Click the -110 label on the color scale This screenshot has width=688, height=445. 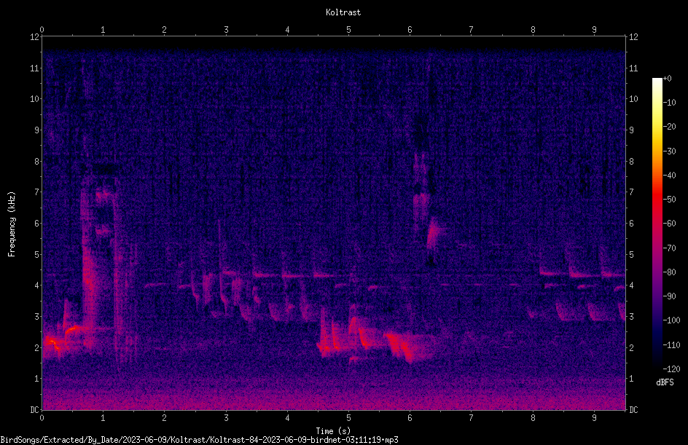click(x=671, y=345)
